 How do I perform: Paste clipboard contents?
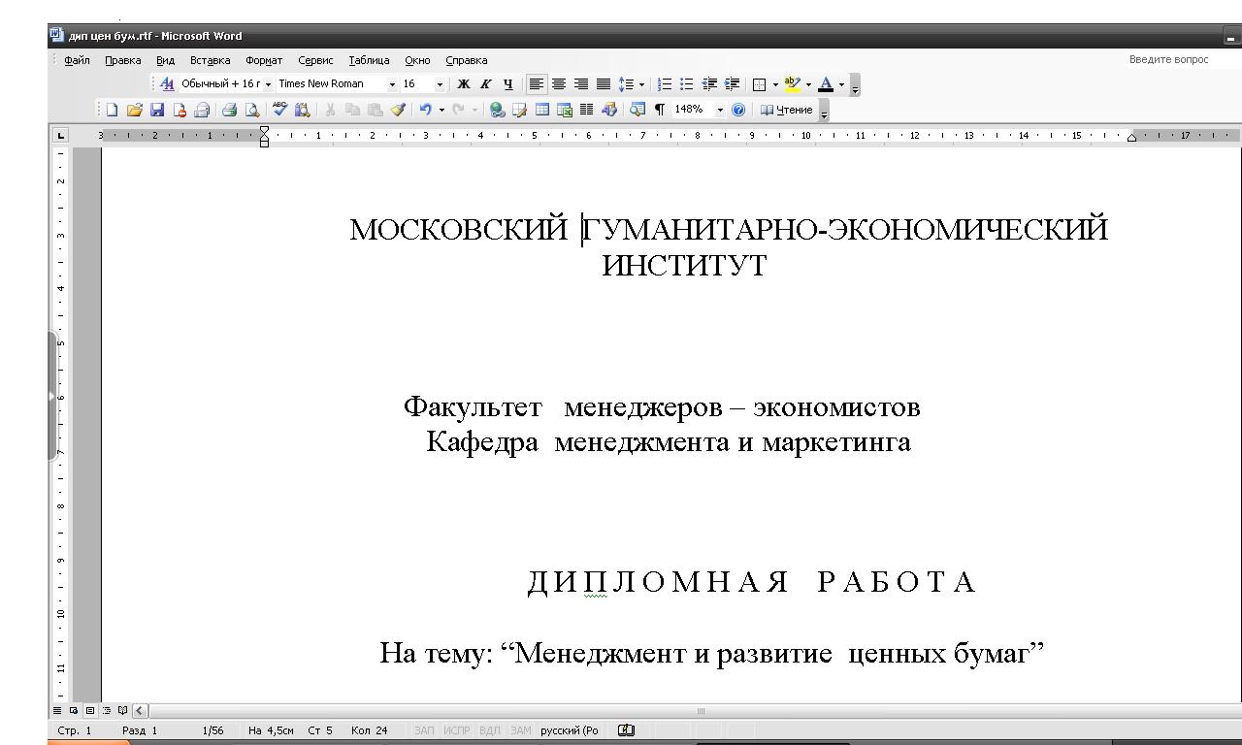pos(375,110)
